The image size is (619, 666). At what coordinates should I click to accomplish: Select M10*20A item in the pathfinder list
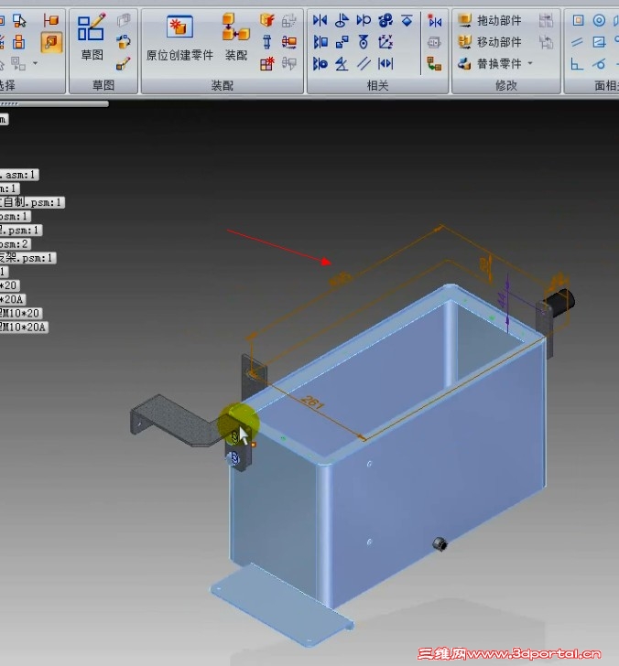tap(24, 328)
